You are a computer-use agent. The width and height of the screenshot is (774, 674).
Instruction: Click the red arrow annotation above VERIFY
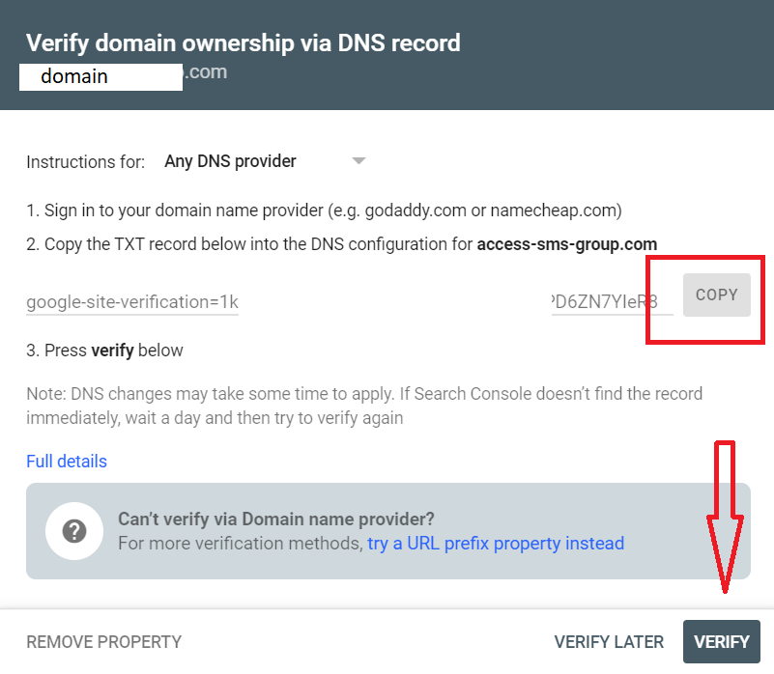725,518
